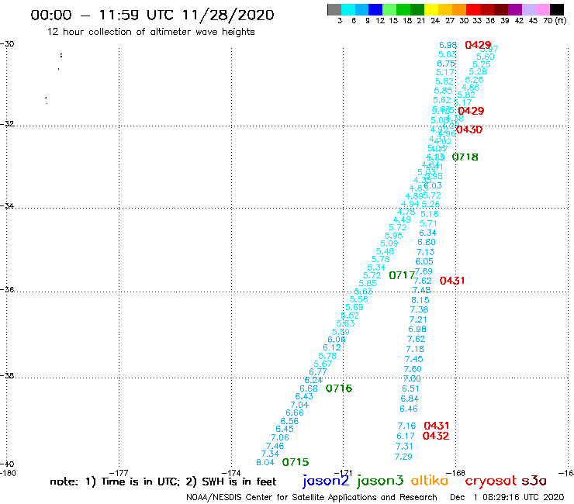Click the wave height value '7.06'
Viewport: 574px width, 504px height.
(x=280, y=437)
